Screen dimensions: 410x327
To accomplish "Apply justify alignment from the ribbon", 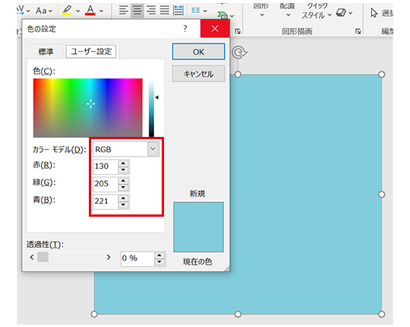I will (x=165, y=11).
